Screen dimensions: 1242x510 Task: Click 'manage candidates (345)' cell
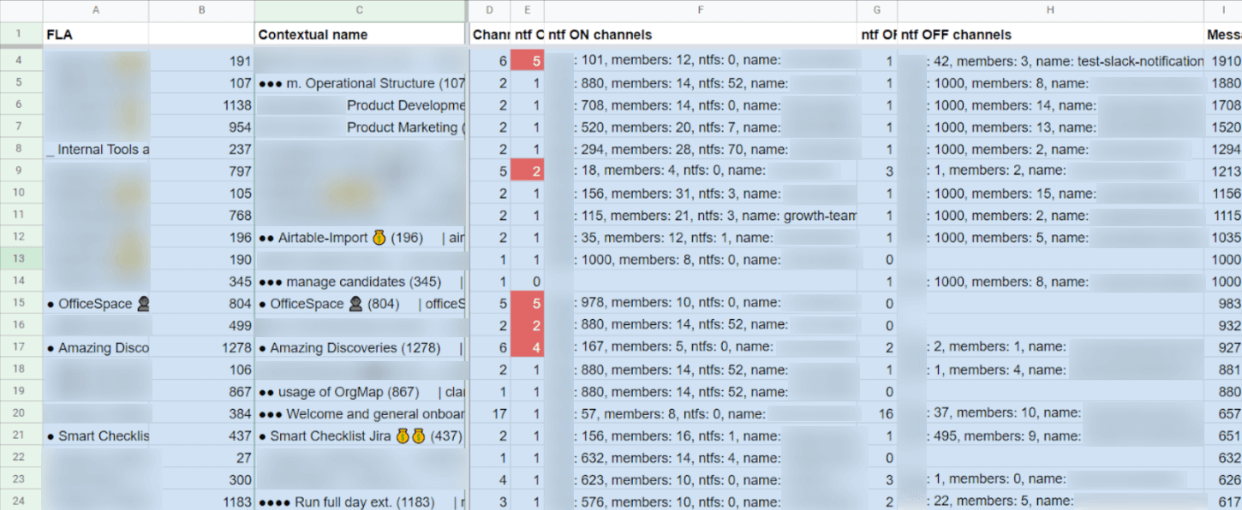360,282
